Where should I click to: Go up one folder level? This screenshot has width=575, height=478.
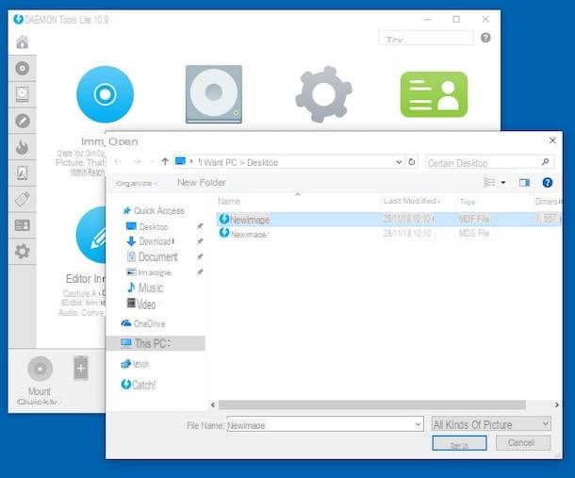click(x=165, y=161)
